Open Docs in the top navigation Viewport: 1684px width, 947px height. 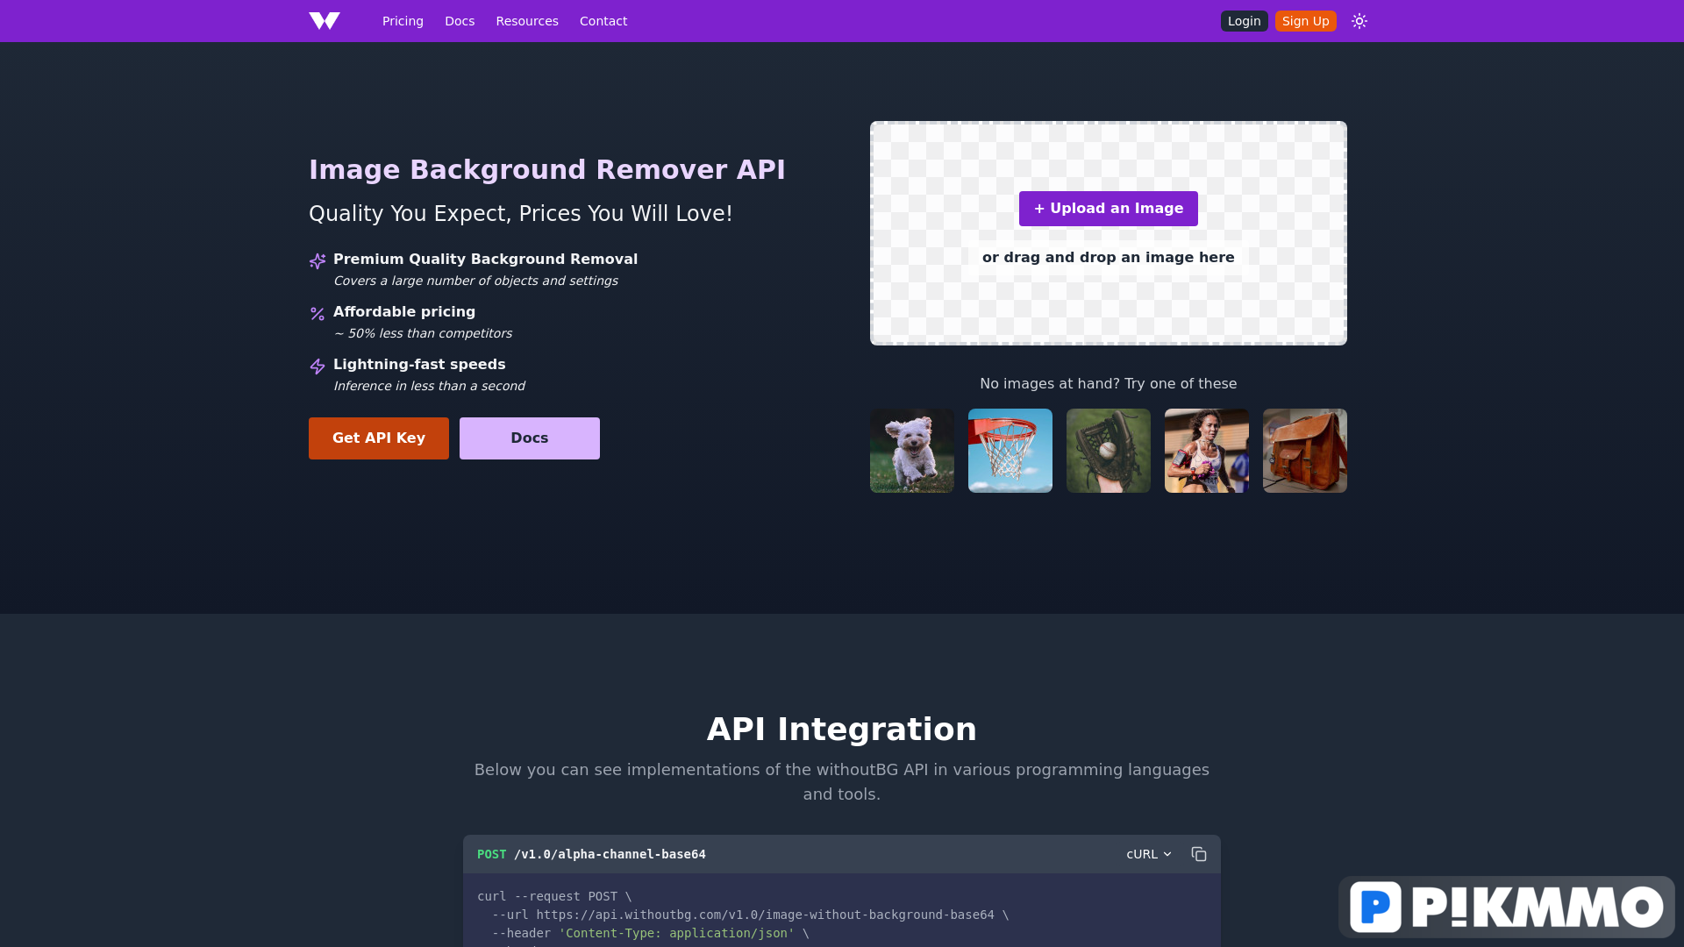460,21
